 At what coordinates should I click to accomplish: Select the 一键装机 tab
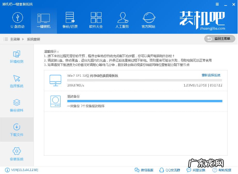point(44,20)
